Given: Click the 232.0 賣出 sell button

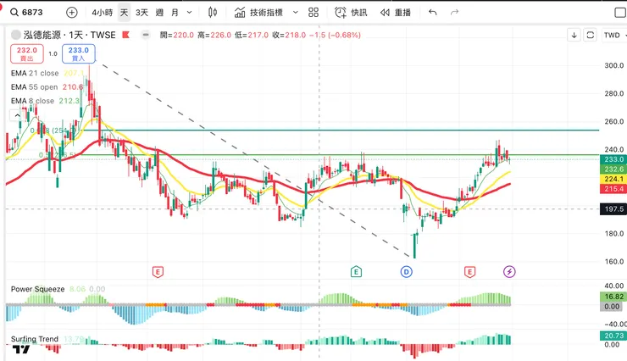Looking at the screenshot, I should pyautogui.click(x=27, y=54).
